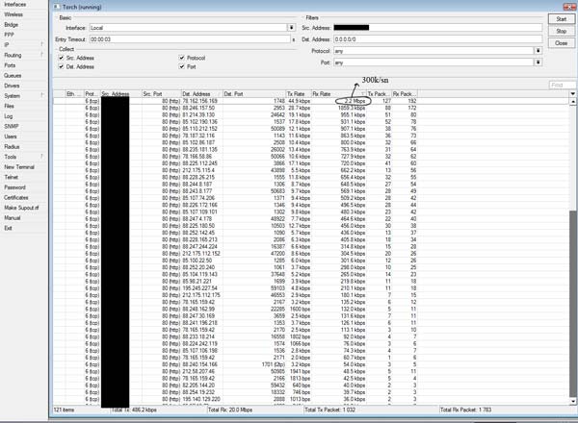Sort by Dst. Port column header
Image resolution: width=578 pixels, height=423 pixels.
point(254,94)
